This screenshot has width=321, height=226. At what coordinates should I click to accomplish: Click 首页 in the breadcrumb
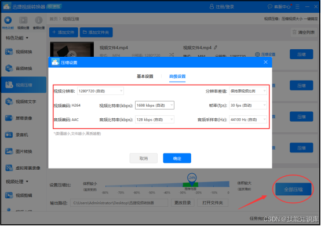(x=54, y=19)
